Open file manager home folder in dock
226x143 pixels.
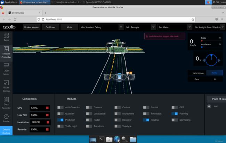109,140
